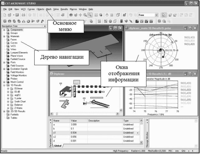Select the Lumped Elements tree item
Screen dimensions: 200x154
click(x=19, y=52)
